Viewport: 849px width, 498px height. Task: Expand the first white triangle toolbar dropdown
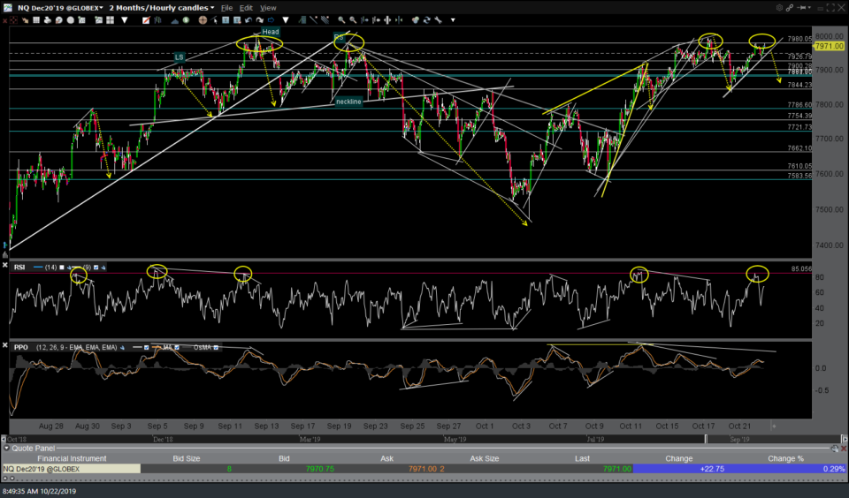click(125, 20)
